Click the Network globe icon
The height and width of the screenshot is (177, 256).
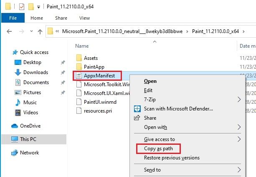(15, 153)
